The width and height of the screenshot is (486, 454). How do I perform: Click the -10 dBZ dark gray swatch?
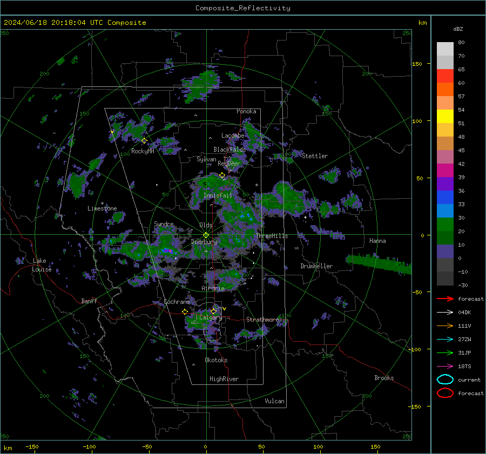[x=445, y=279]
